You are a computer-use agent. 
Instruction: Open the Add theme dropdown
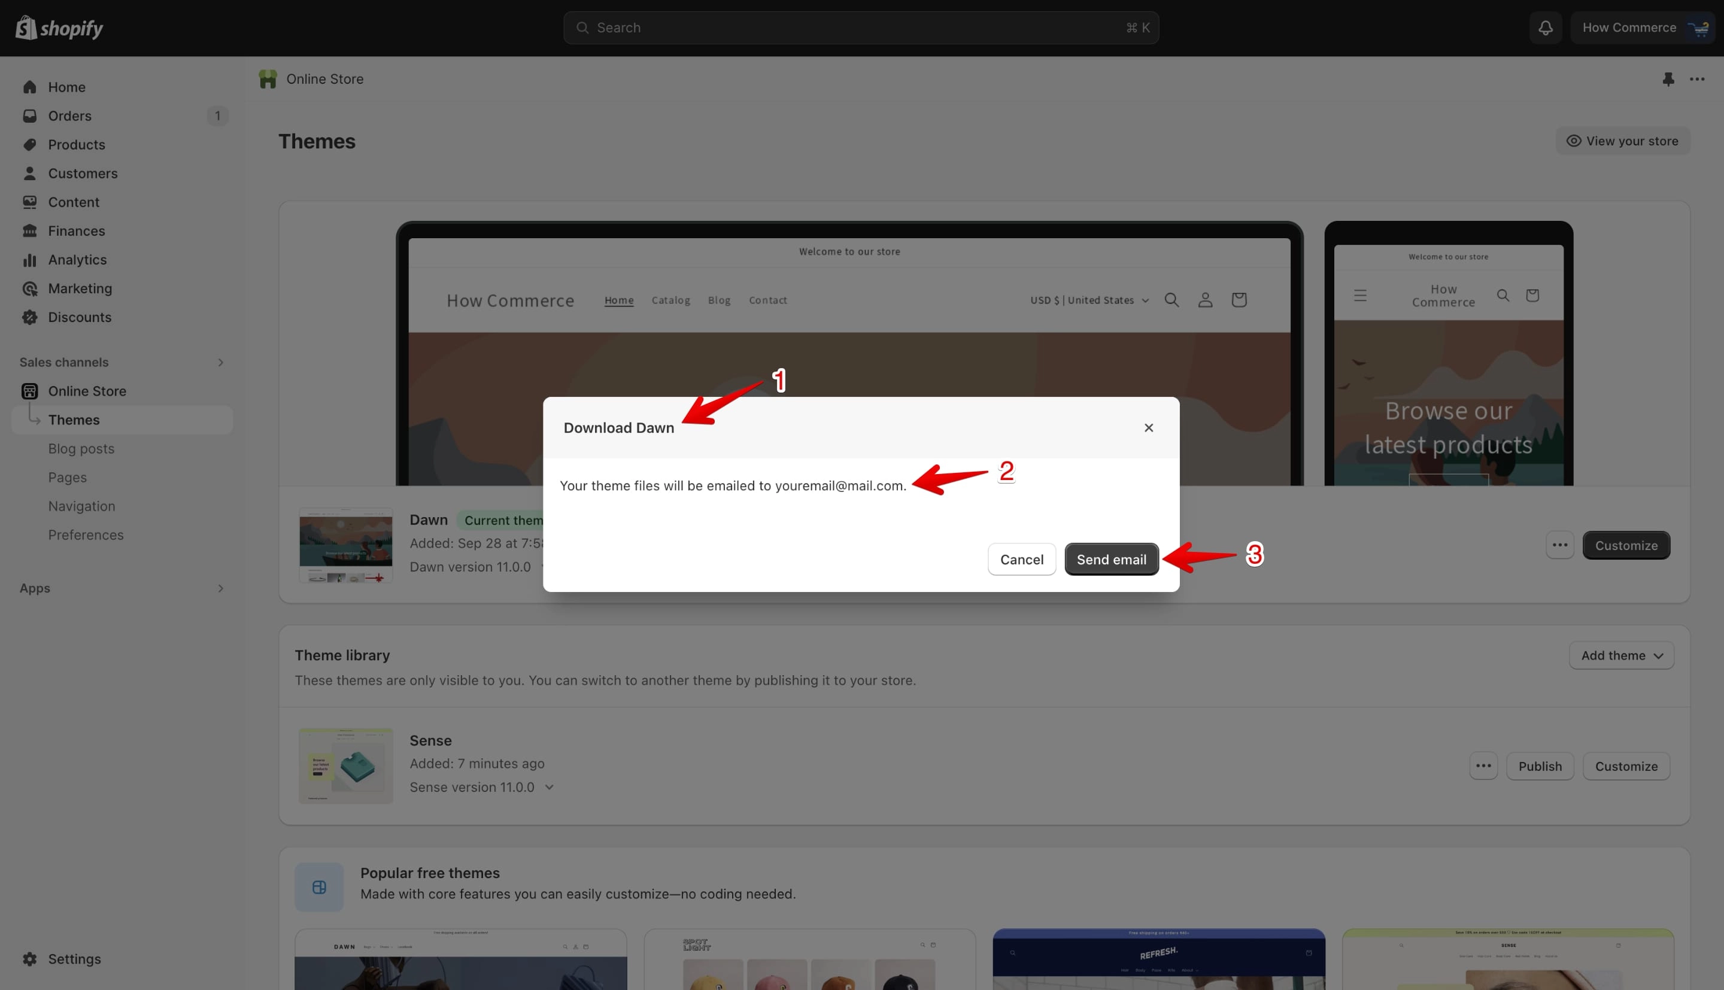tap(1622, 655)
